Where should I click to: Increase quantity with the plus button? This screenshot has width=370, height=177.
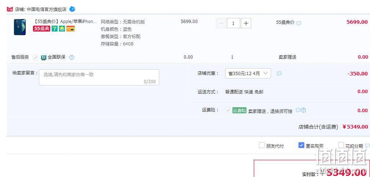(x=246, y=23)
